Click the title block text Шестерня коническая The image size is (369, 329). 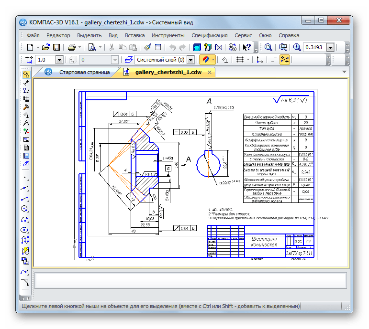(x=264, y=242)
